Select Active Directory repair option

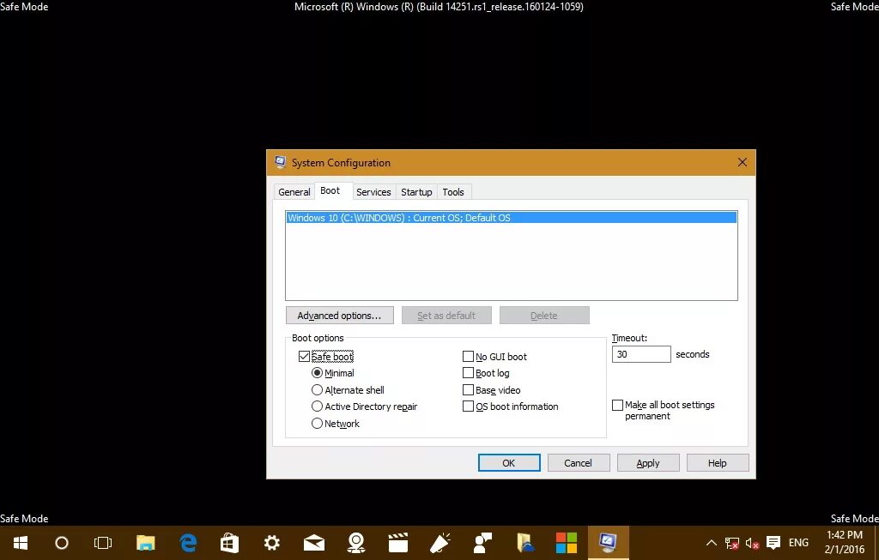[x=318, y=406]
